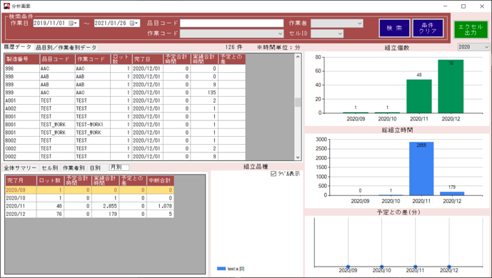The width and height of the screenshot is (492, 278).
Task: Click the 品目コード input field
Action: (x=231, y=23)
